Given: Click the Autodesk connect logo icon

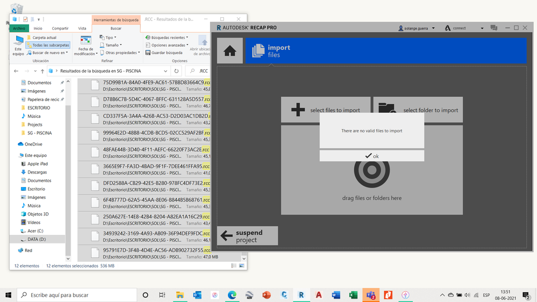Looking at the screenshot, I should [447, 28].
